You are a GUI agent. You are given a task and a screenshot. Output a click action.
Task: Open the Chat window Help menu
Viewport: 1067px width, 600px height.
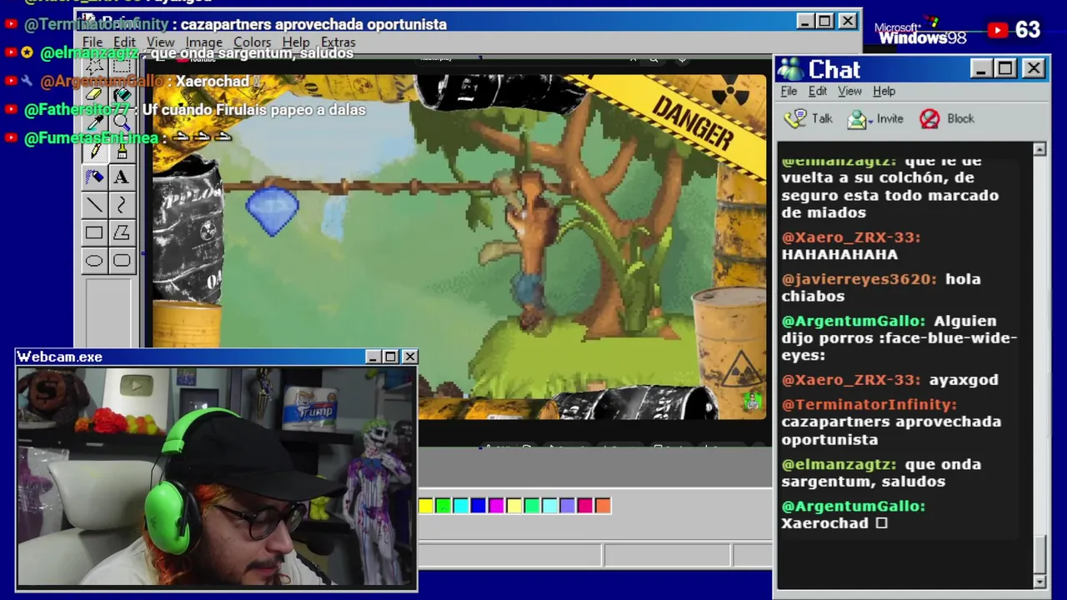pos(884,91)
